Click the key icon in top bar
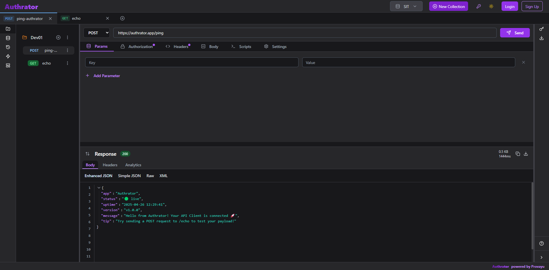Screen dimensions: 549x270 (479, 6)
